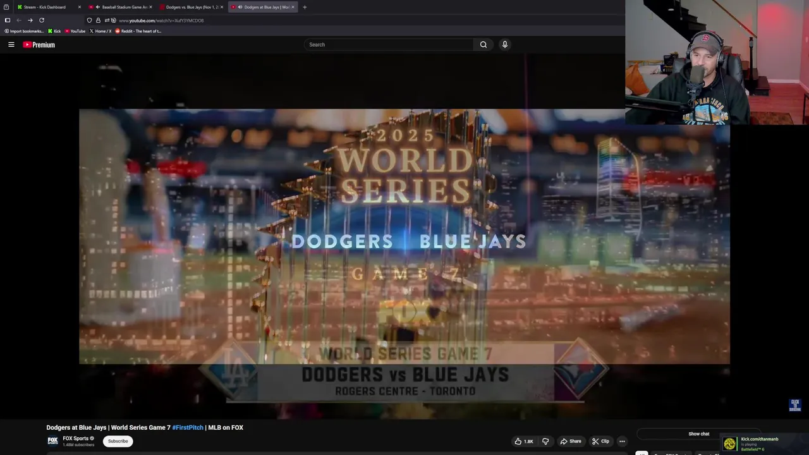
Task: Close the Dodgers at Blue Jays tab
Action: pos(293,7)
